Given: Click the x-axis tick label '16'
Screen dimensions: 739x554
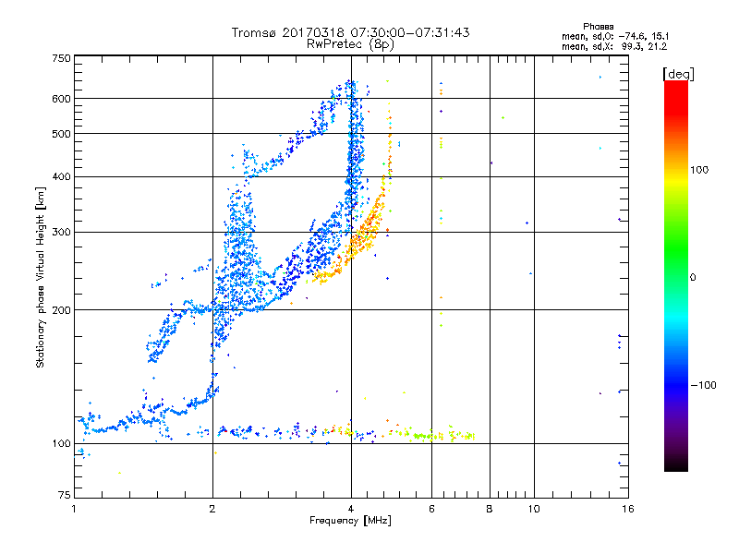Looking at the screenshot, I should (628, 509).
